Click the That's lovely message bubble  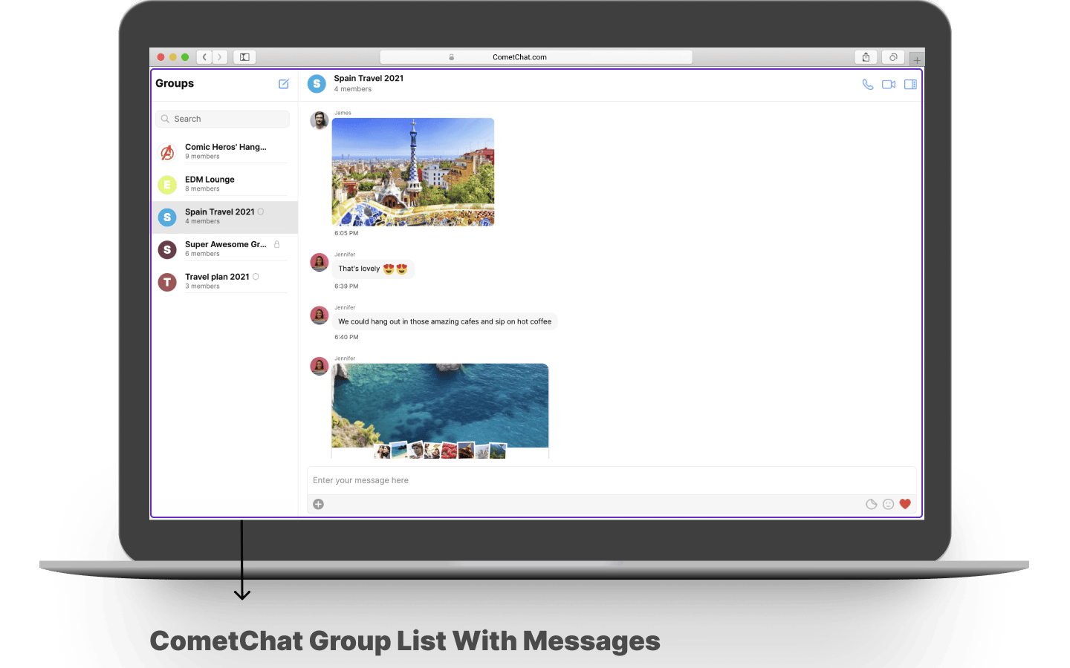point(373,269)
